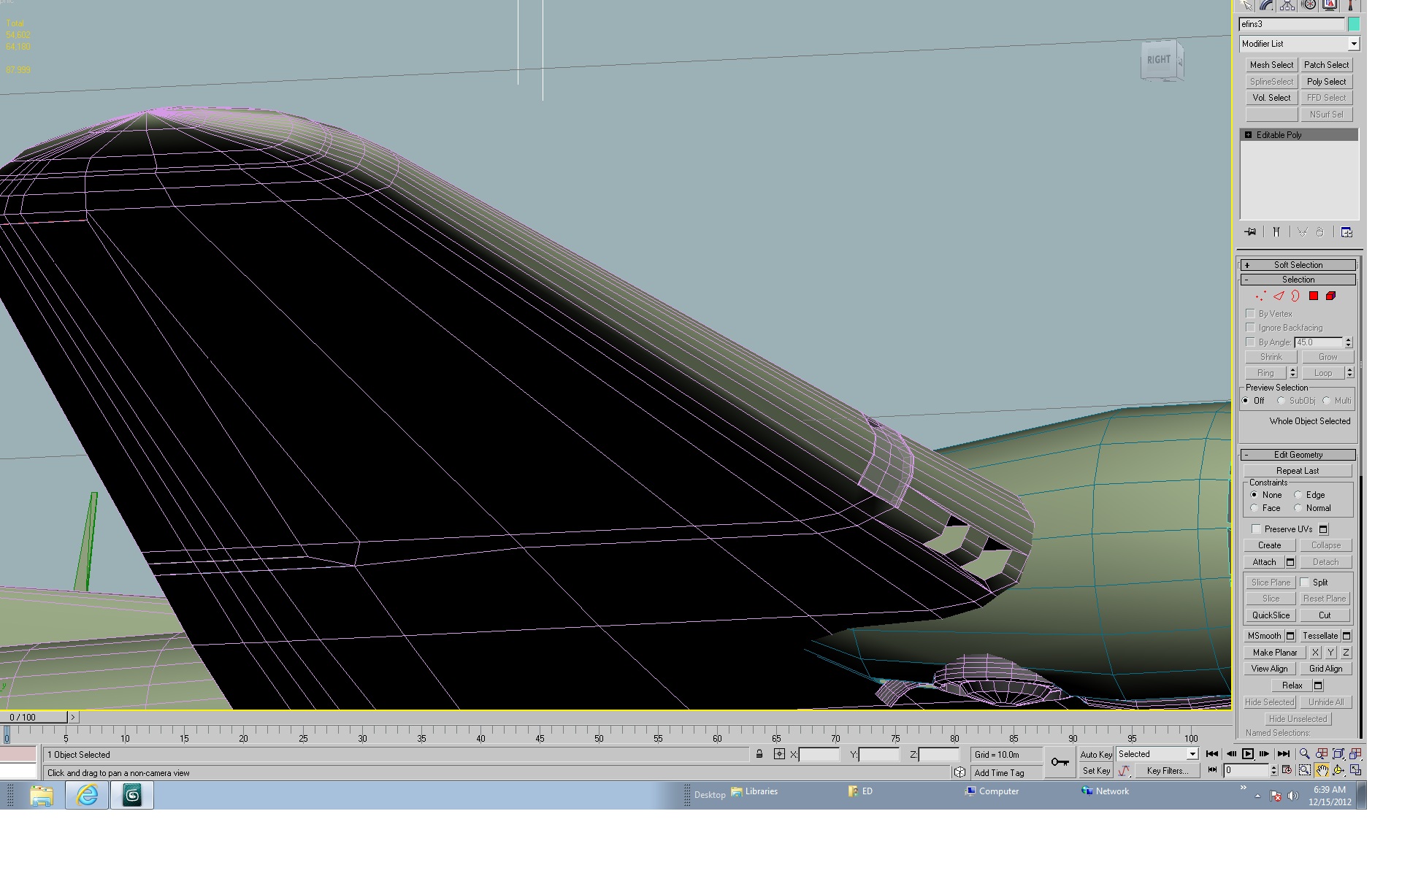
Task: Enable the Preserve UVs checkbox
Action: (x=1256, y=529)
